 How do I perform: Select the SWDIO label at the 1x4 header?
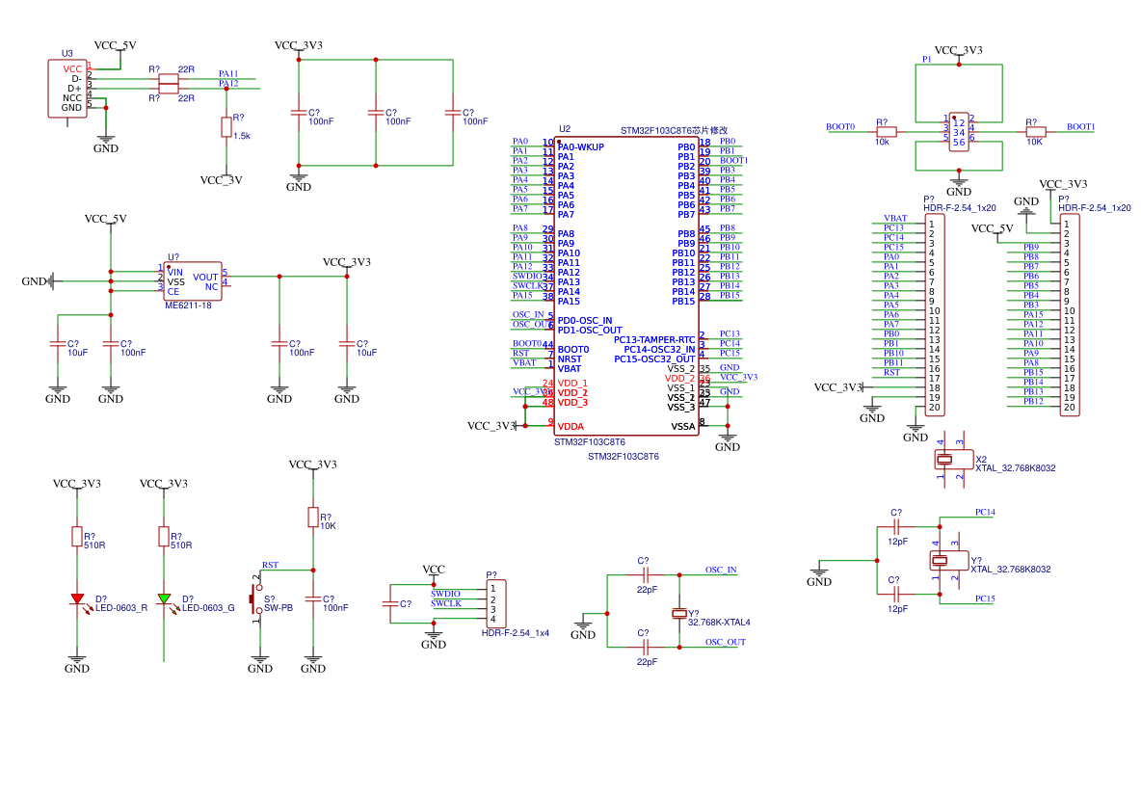pyautogui.click(x=445, y=594)
